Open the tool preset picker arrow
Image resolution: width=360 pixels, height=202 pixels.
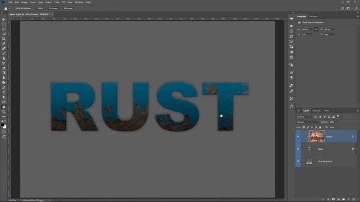pos(10,8)
